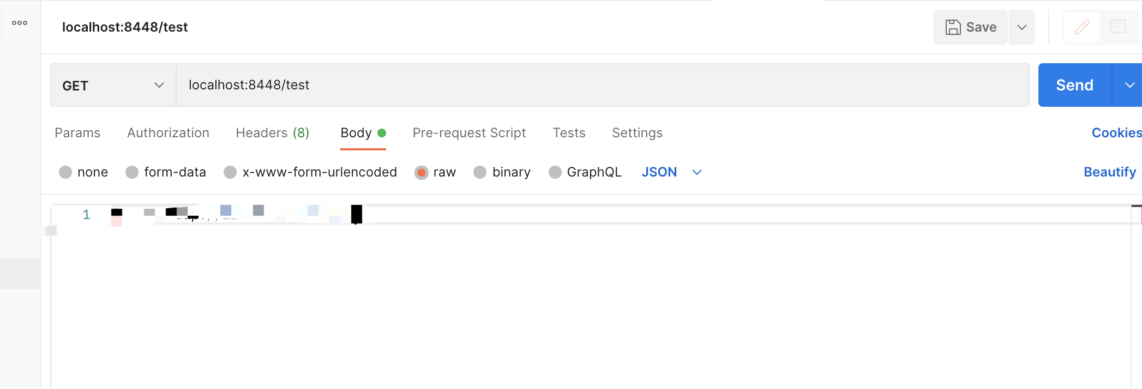Select the none body type radio
This screenshot has height=389, width=1142.
(65, 172)
